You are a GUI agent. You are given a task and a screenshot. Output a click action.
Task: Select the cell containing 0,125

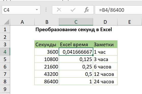(x=76, y=59)
